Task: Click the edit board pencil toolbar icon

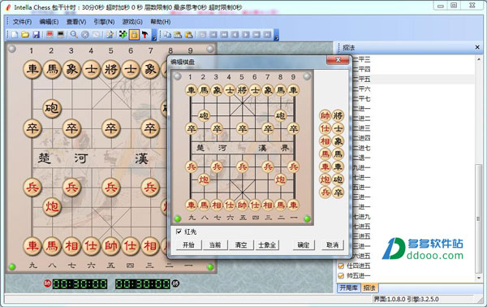Action: coord(110,34)
